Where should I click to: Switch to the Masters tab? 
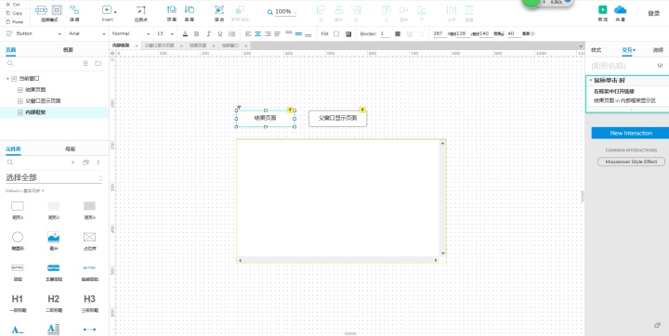(70, 149)
